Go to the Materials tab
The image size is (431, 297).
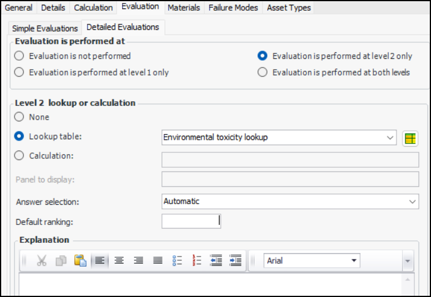[184, 8]
